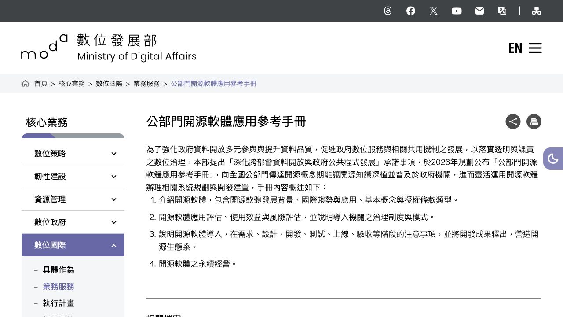This screenshot has width=563, height=317.
Task: Open the Facebook page icon
Action: (x=411, y=11)
